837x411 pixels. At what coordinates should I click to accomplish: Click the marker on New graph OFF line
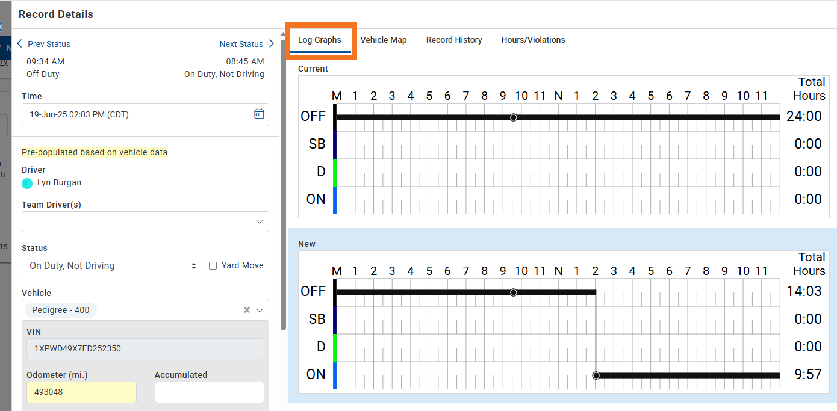514,292
